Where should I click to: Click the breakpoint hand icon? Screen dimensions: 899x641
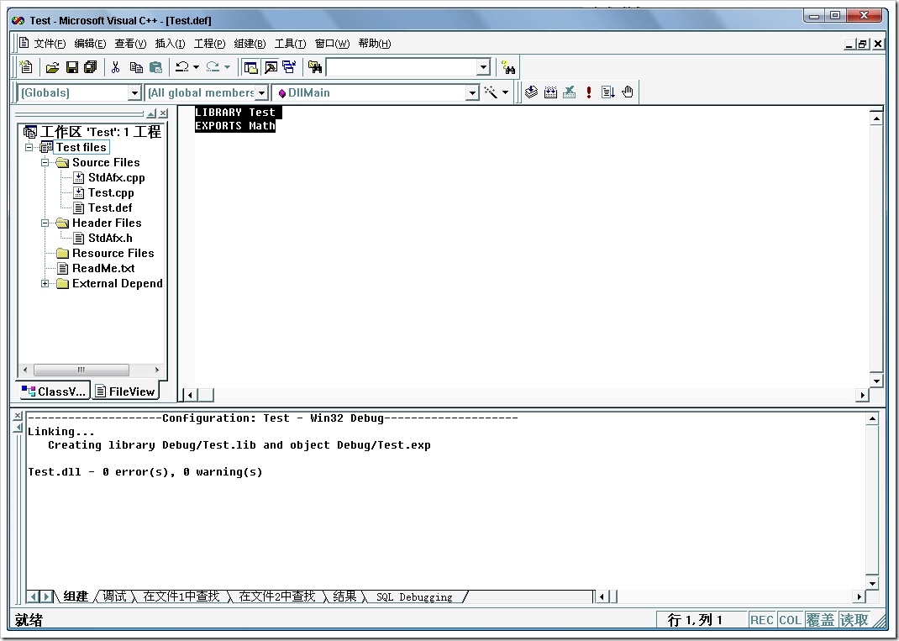628,92
